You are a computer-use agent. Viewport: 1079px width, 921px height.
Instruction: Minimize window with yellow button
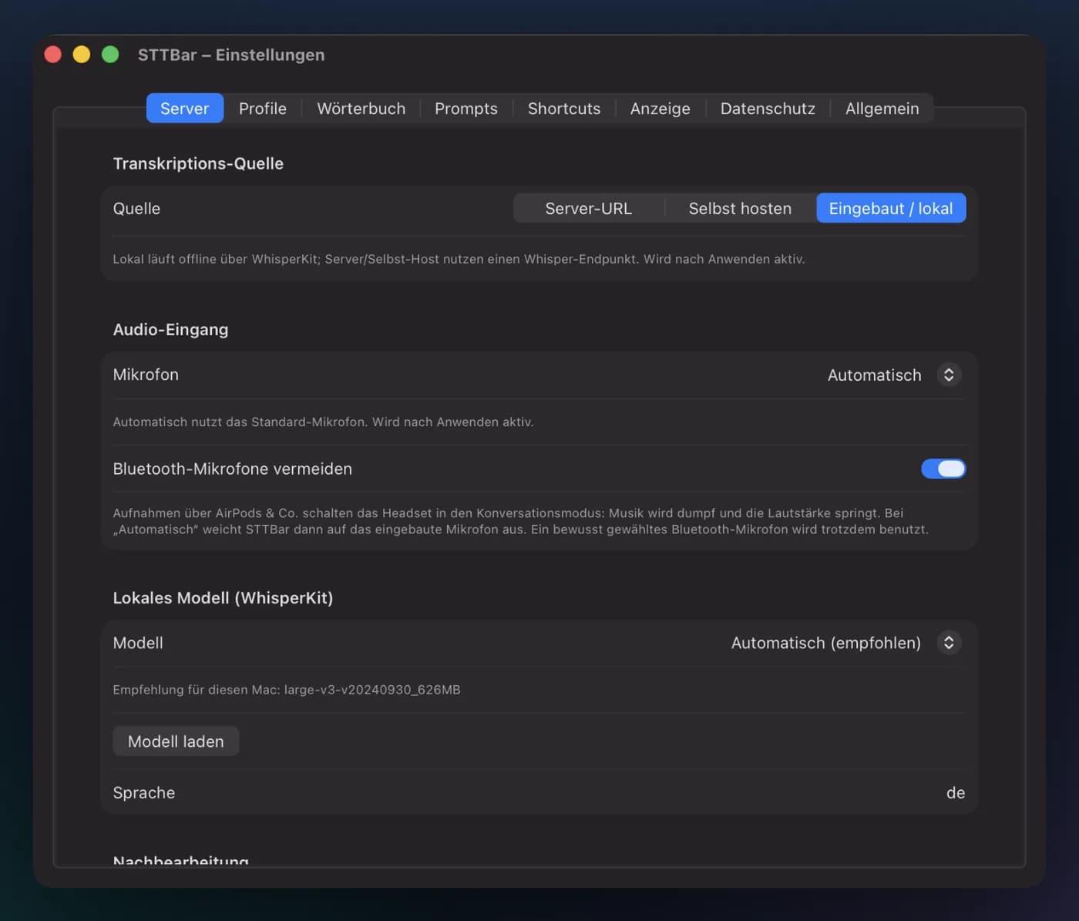pyautogui.click(x=82, y=55)
